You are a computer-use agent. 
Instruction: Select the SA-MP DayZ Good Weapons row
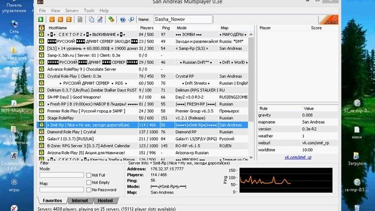click(x=143, y=97)
